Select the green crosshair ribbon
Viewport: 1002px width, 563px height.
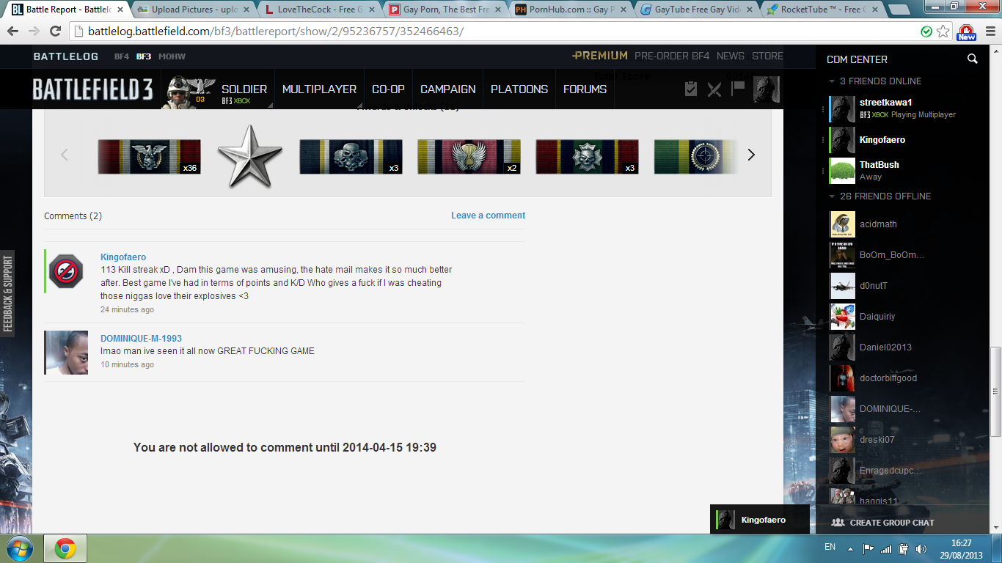697,157
